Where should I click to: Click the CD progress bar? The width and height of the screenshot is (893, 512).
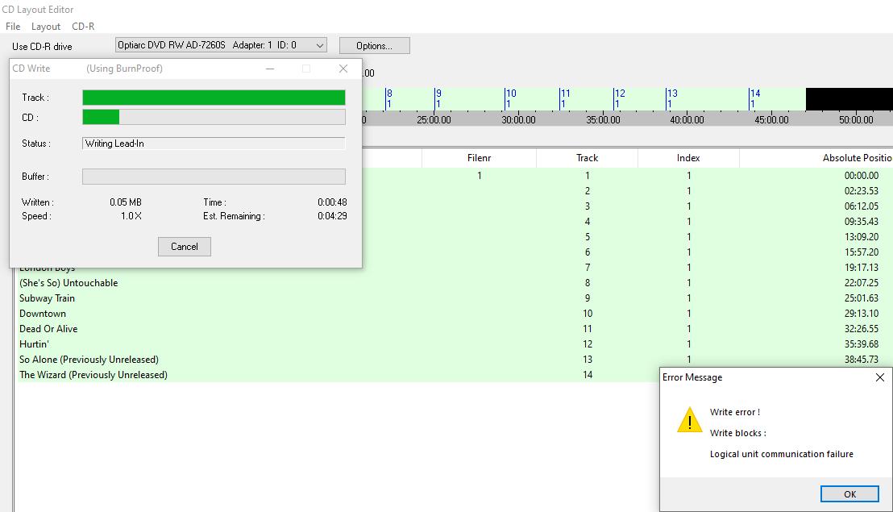click(x=214, y=118)
